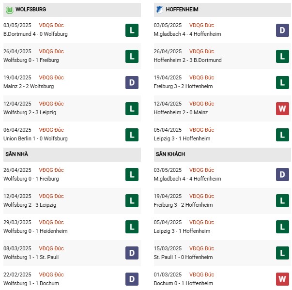Image resolution: width=292 pixels, height=290 pixels.
Task: Open Hoffenheim 2-3 B.Dortmund match result
Action: 187,61
